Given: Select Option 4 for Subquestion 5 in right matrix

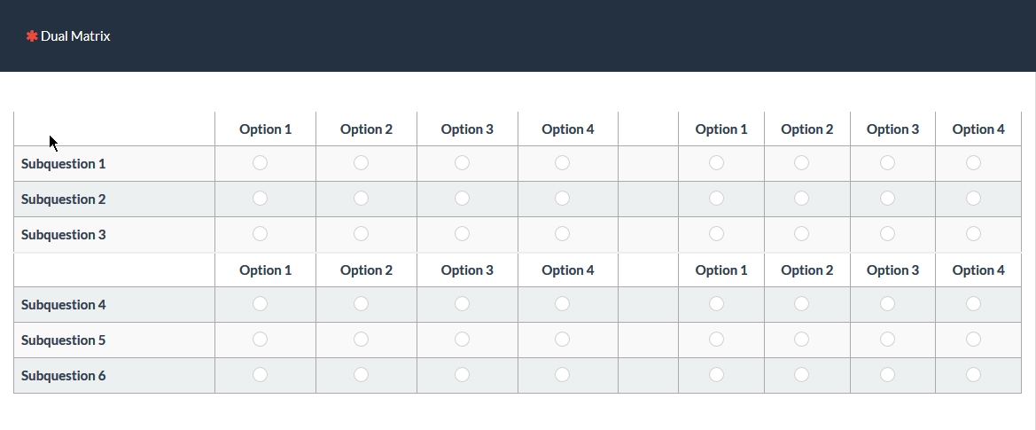Looking at the screenshot, I should pos(973,339).
